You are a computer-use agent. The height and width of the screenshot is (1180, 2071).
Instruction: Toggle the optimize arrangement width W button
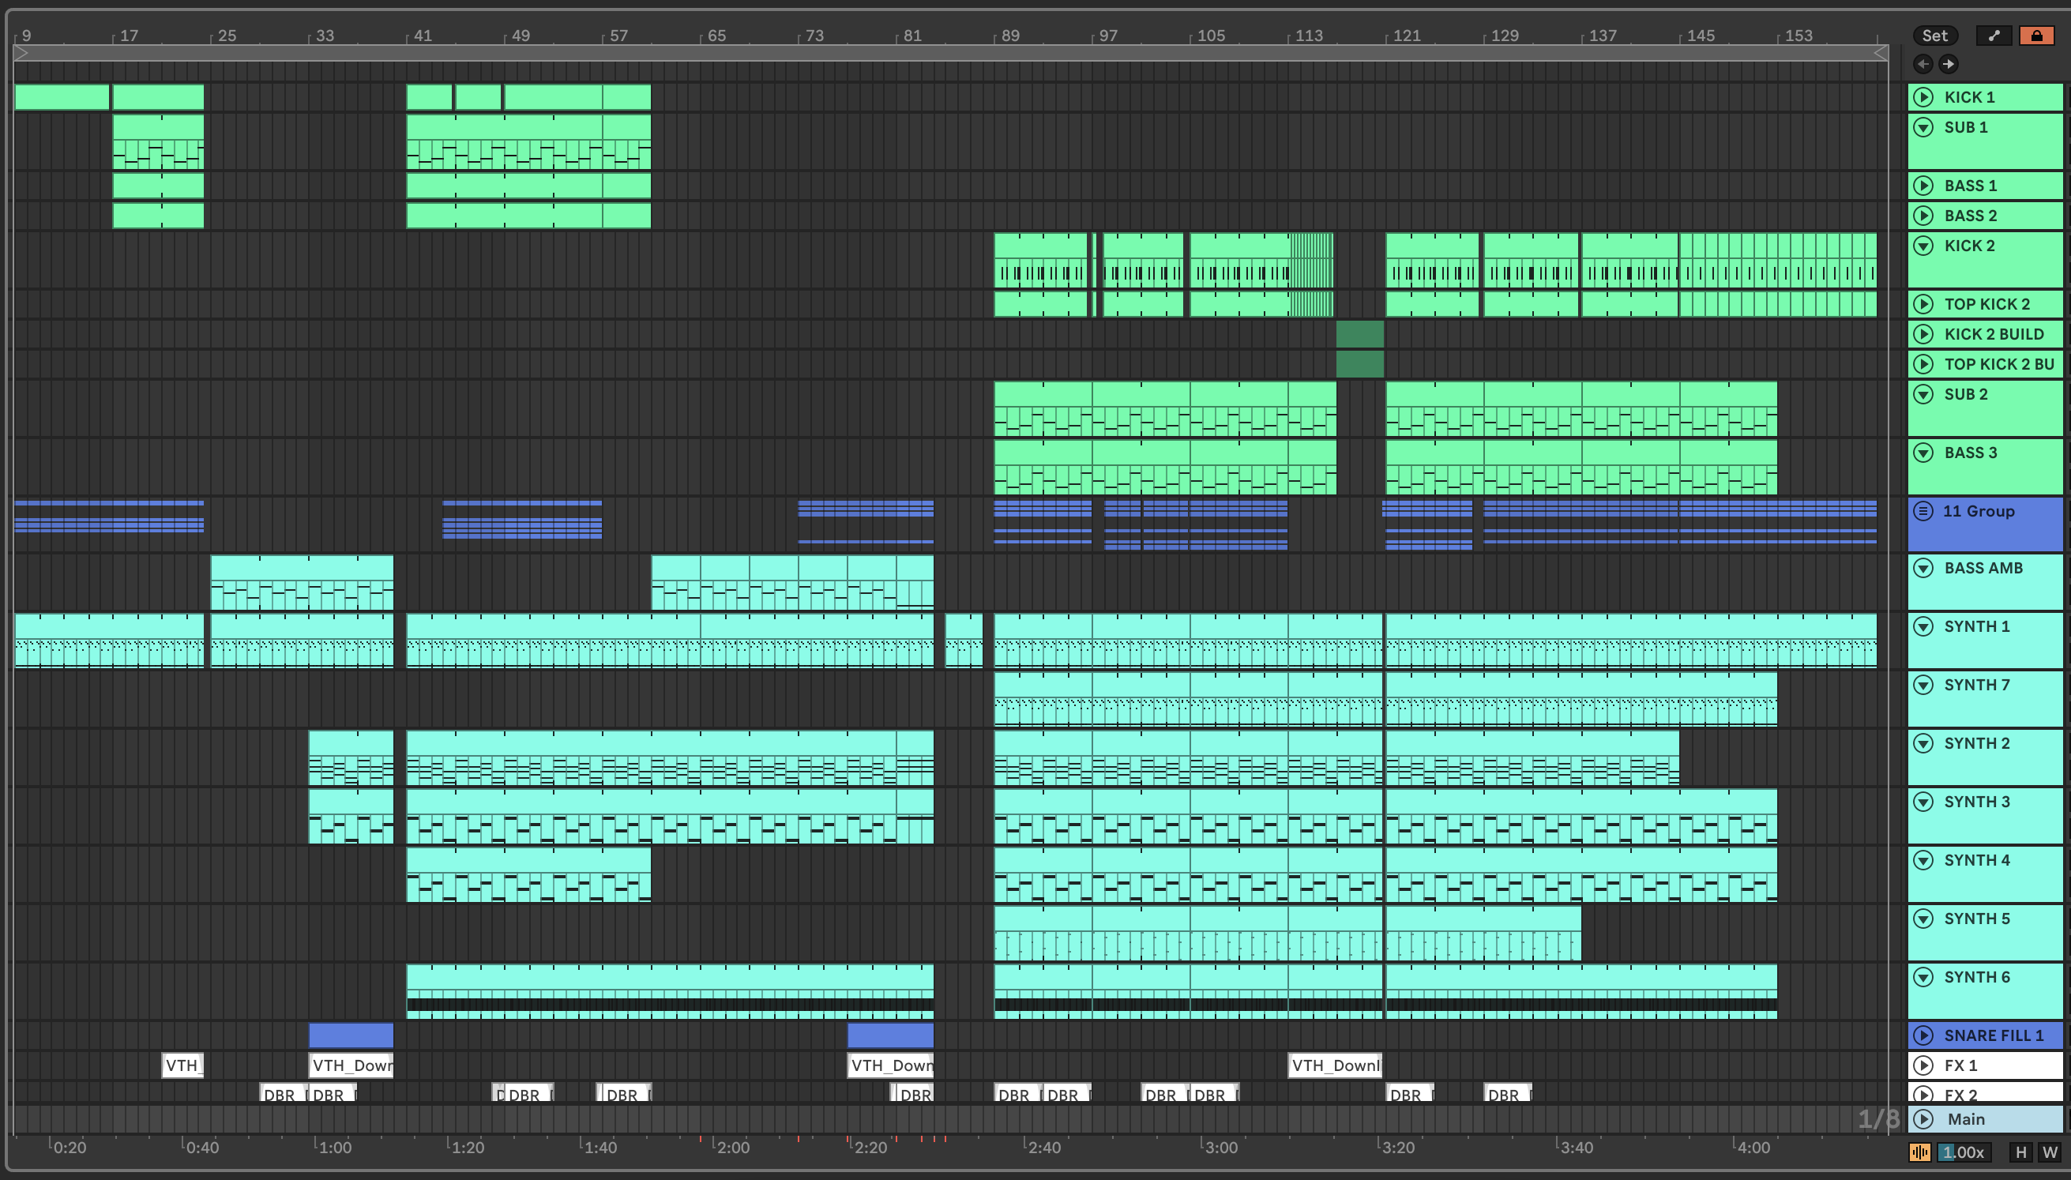tap(2050, 1152)
